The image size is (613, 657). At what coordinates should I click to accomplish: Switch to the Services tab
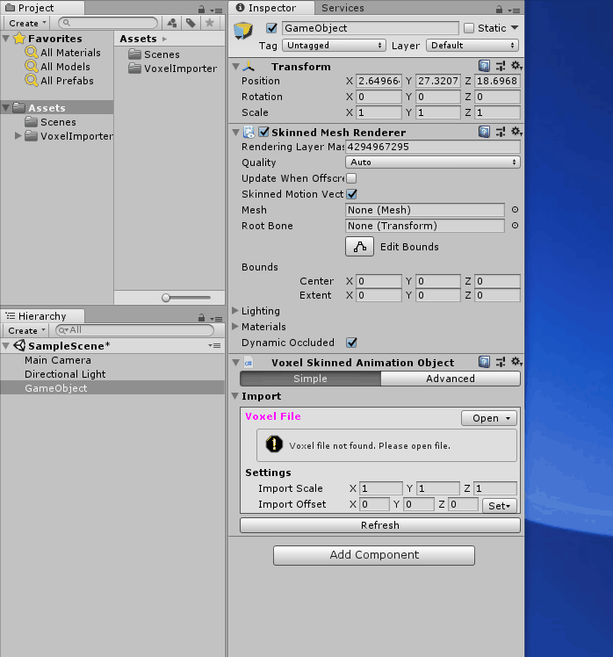click(x=343, y=8)
